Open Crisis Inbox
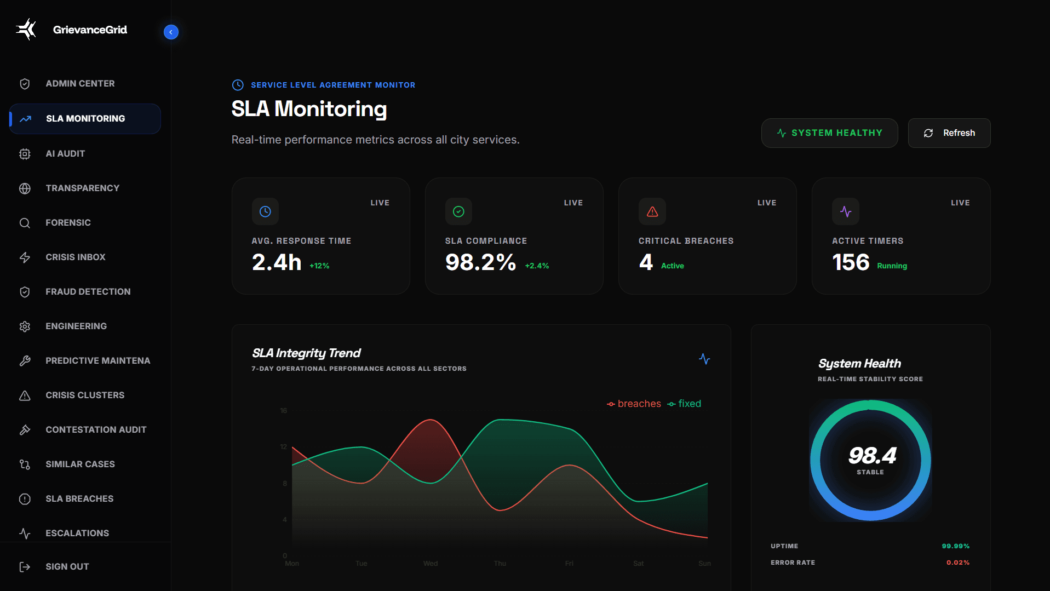Screen dimensions: 1050x591 pos(85,257)
